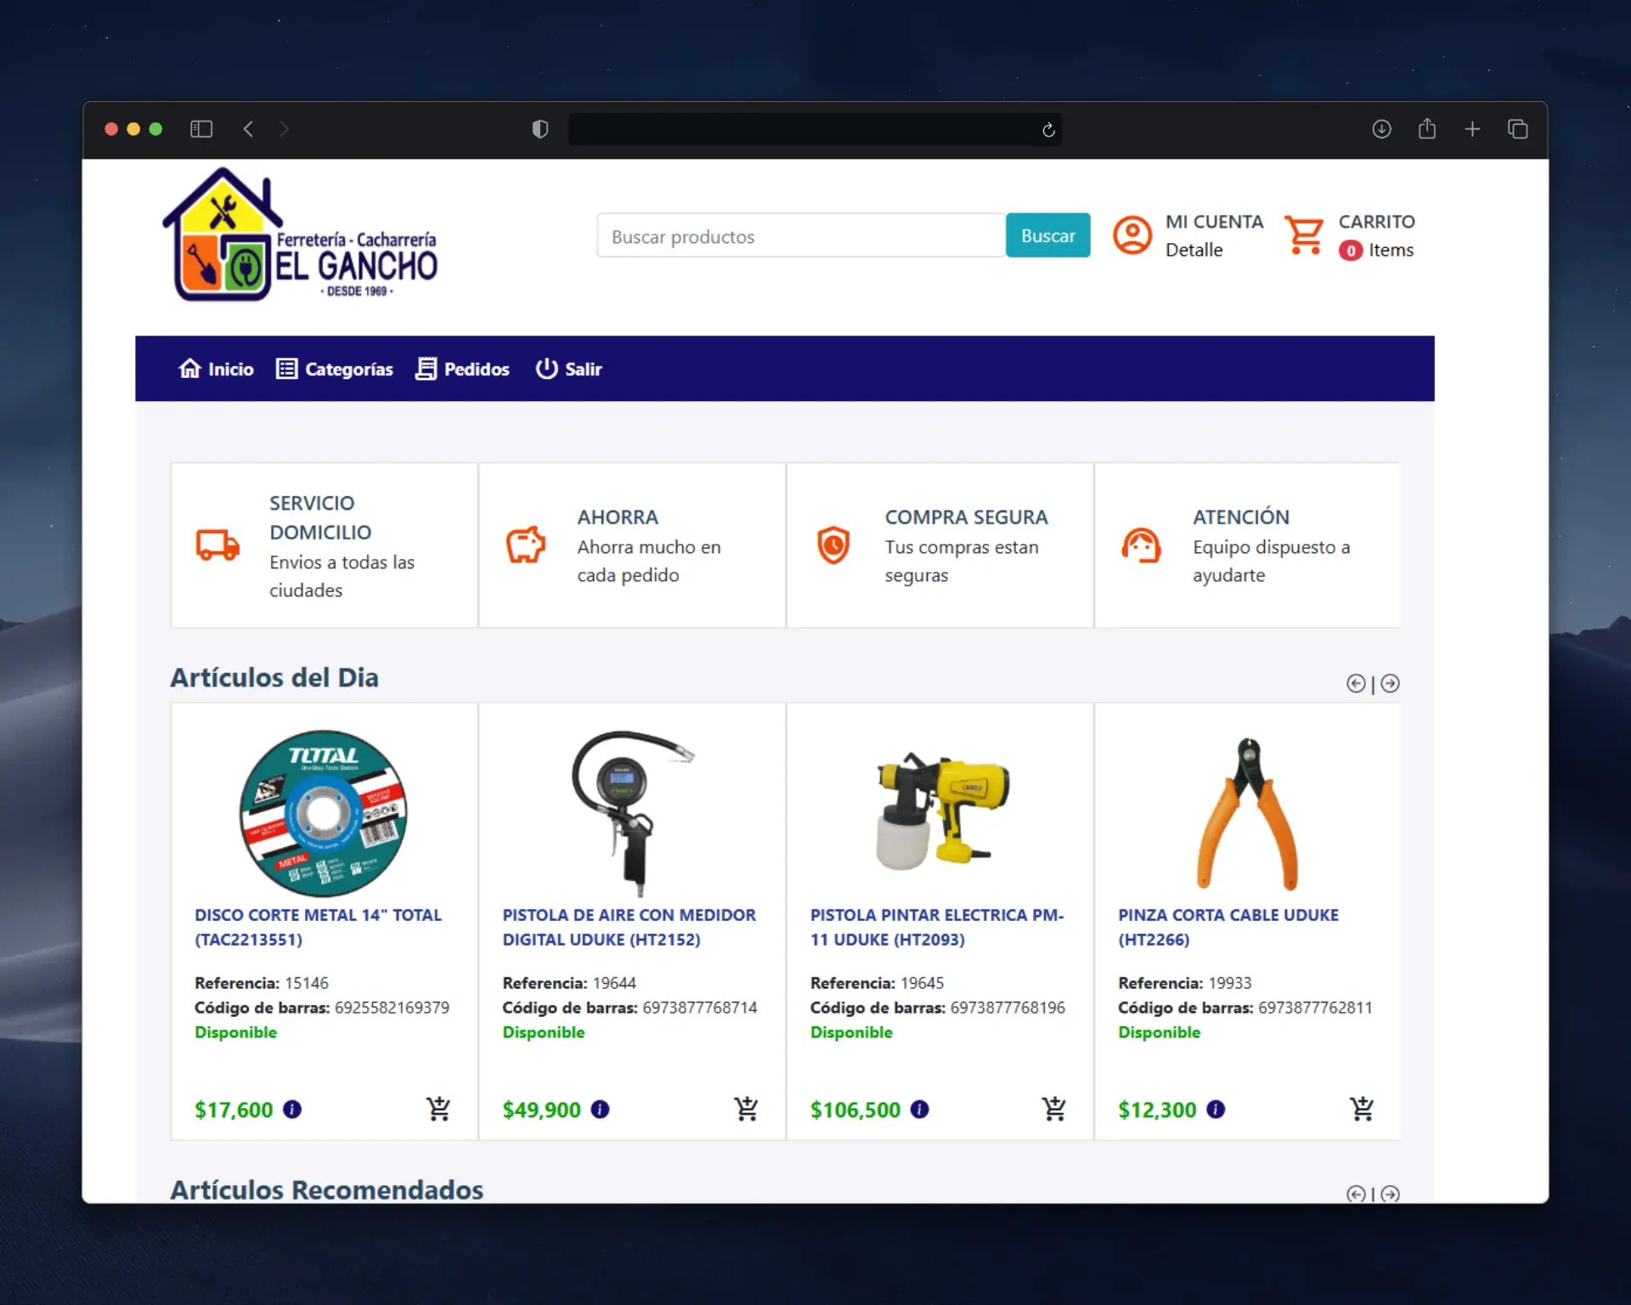Click the privacy shield icon

(540, 129)
